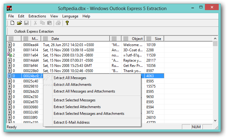The image size is (227, 138).
Task: Sort by the Size column header
Action: tap(154, 38)
